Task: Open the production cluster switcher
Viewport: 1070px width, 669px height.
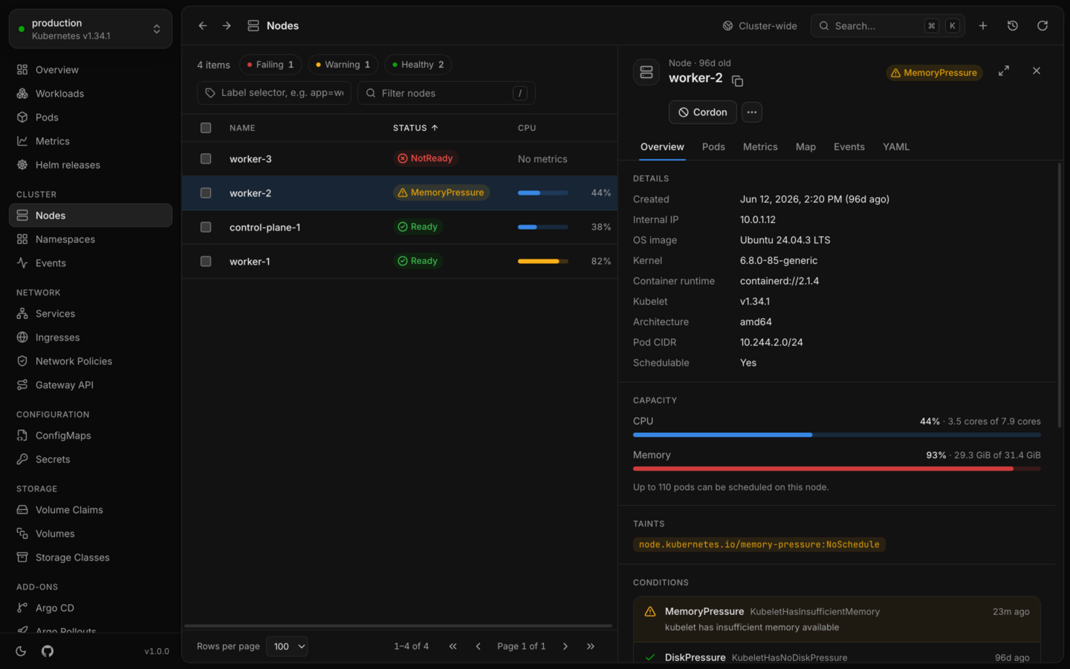Action: tap(91, 29)
